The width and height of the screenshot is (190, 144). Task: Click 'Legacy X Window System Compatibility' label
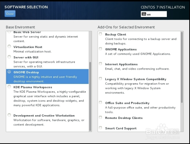pyautogui.click(x=136, y=79)
